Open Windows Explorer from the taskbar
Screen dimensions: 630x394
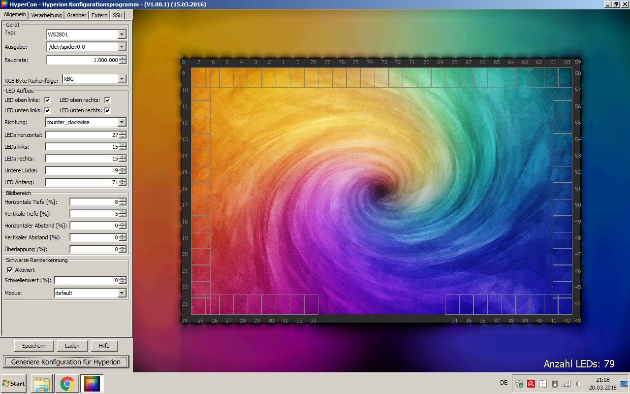point(42,383)
